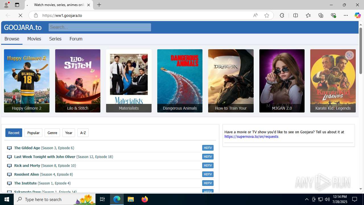Image resolution: width=364 pixels, height=205 pixels.
Task: Switch to the Movies tab
Action: [34, 39]
